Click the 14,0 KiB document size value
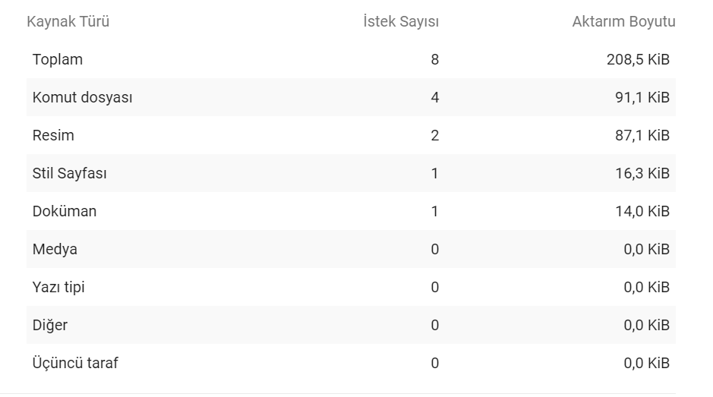Screen dimensions: 713x397 [x=642, y=212]
